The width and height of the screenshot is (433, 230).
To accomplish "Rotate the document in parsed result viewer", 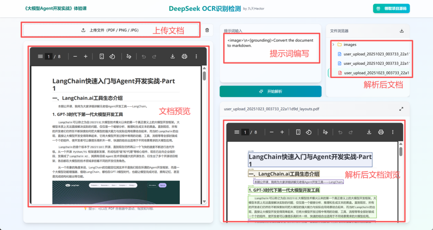I will click(308, 132).
